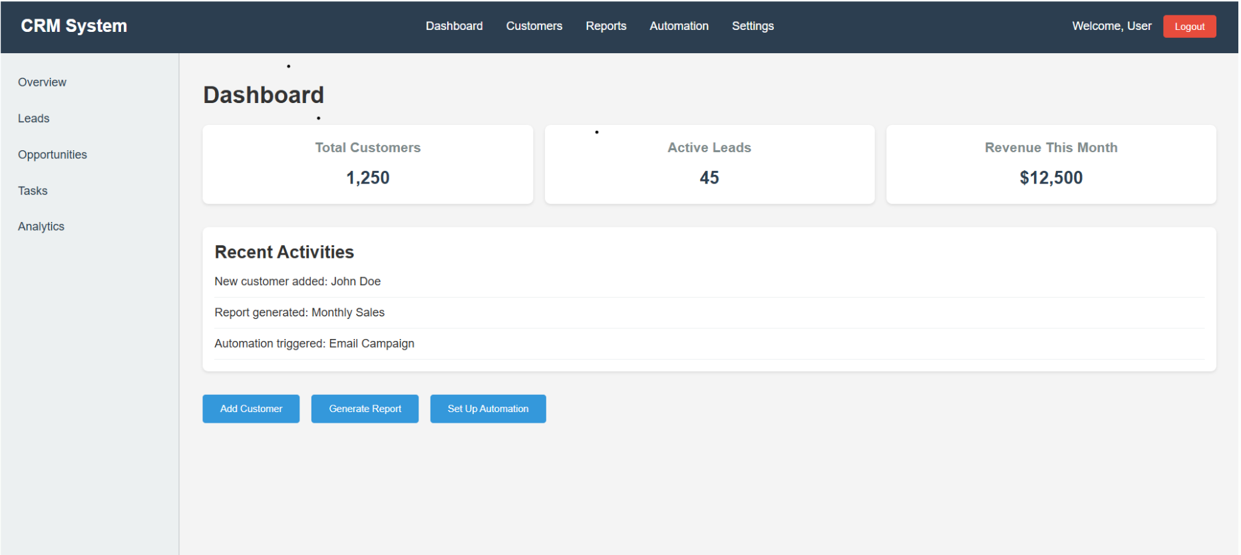Open the Reports navigation link
Image resolution: width=1241 pixels, height=555 pixels.
[606, 26]
